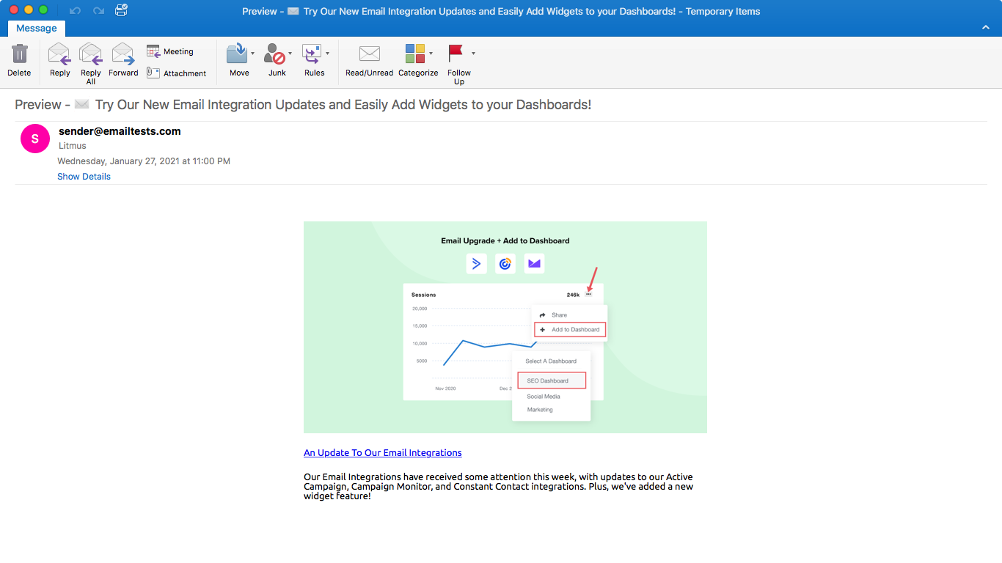The width and height of the screenshot is (1002, 563).
Task: Forward this email
Action: point(123,60)
